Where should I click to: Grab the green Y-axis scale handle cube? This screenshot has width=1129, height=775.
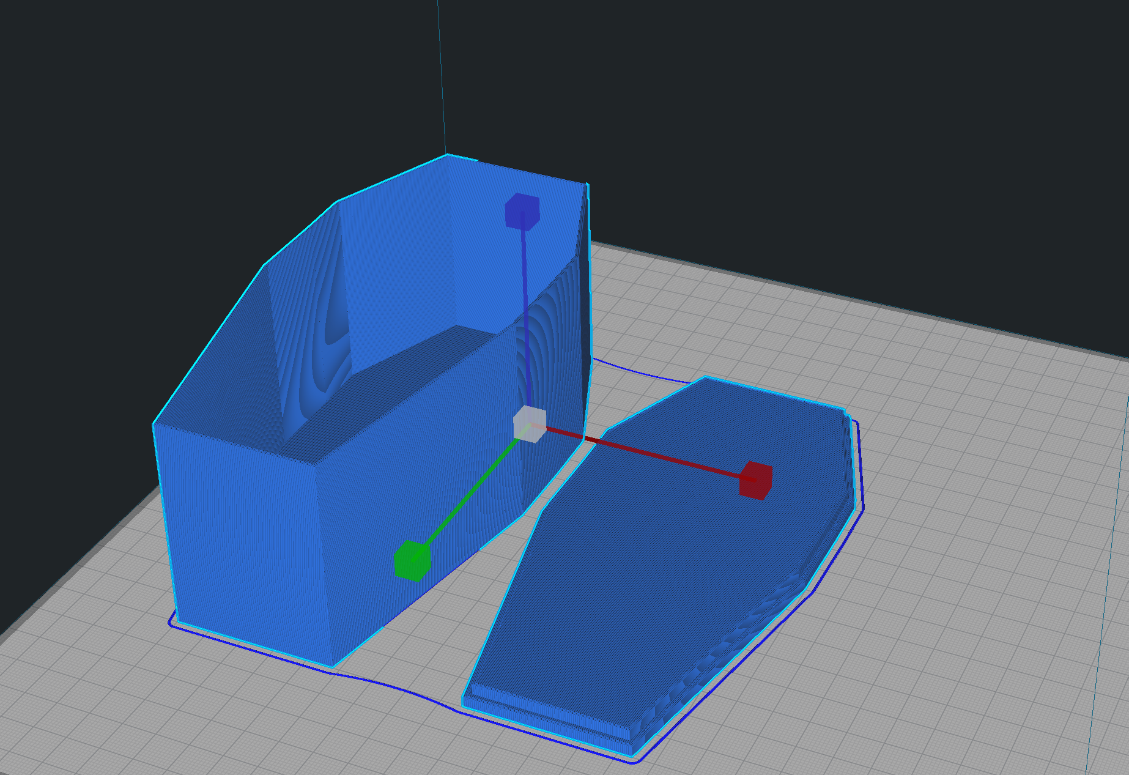412,560
